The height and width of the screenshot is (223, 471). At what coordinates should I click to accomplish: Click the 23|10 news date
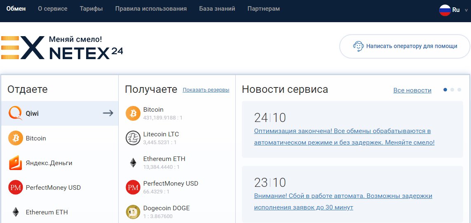click(x=270, y=183)
